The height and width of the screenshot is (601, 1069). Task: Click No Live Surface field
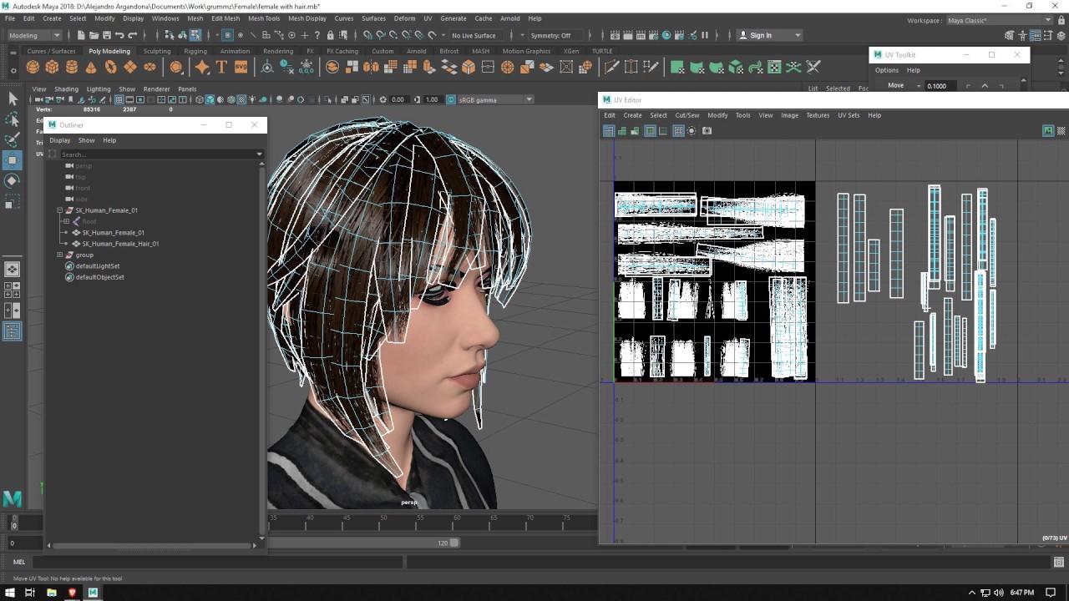pos(474,35)
